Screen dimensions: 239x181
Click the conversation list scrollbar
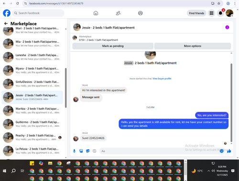[x=65, y=88]
